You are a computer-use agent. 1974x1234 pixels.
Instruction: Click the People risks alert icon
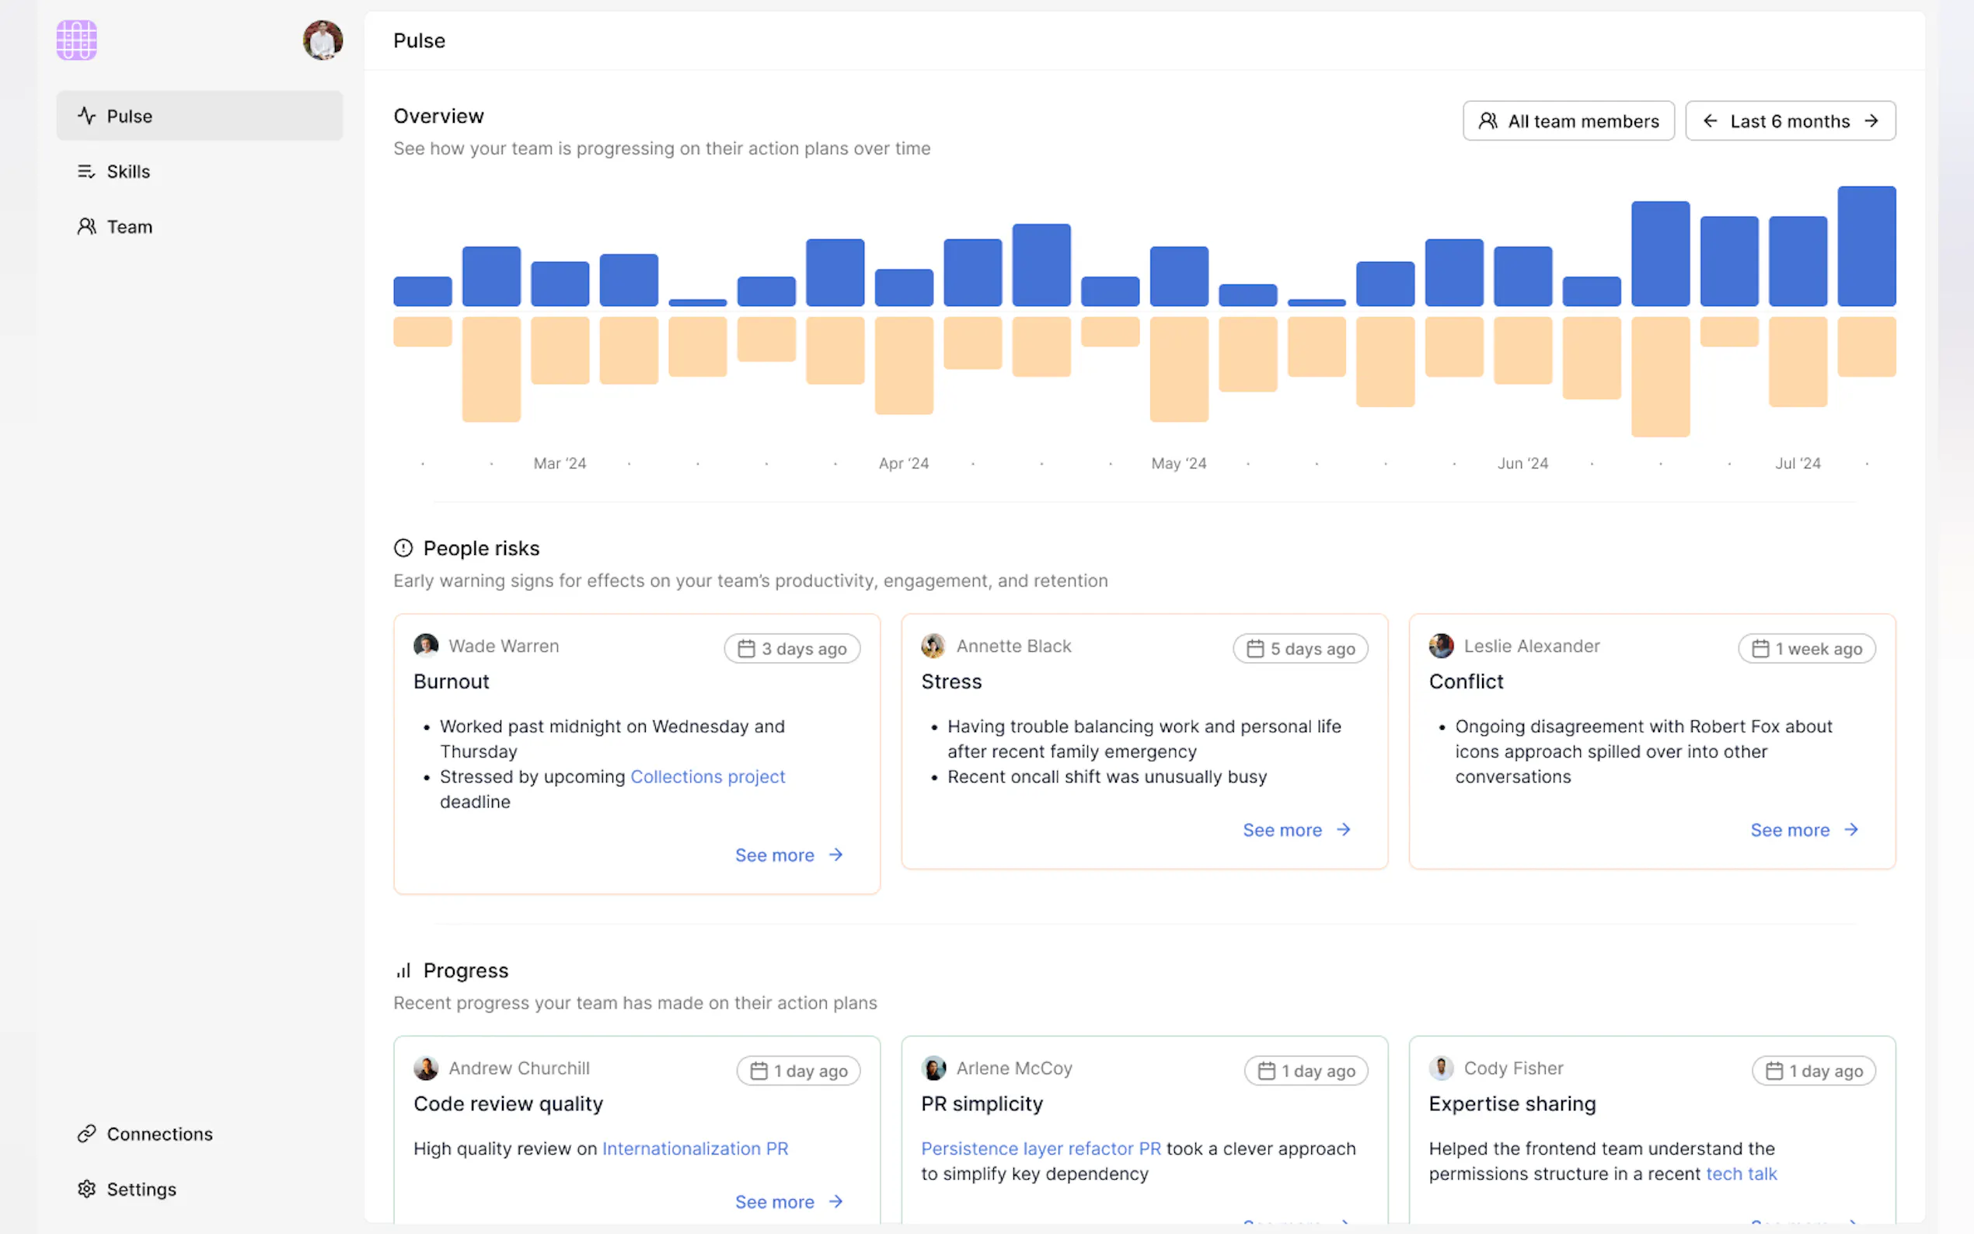click(403, 548)
